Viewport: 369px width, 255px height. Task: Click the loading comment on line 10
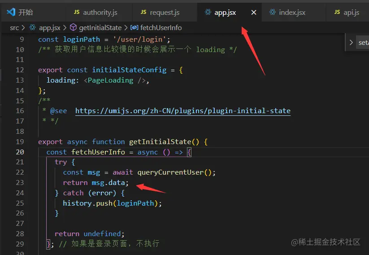click(138, 49)
